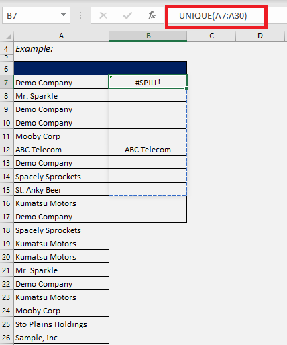Screen dimensions: 287x345
Task: Click the dark blue header cell A6
Action: pyautogui.click(x=61, y=68)
